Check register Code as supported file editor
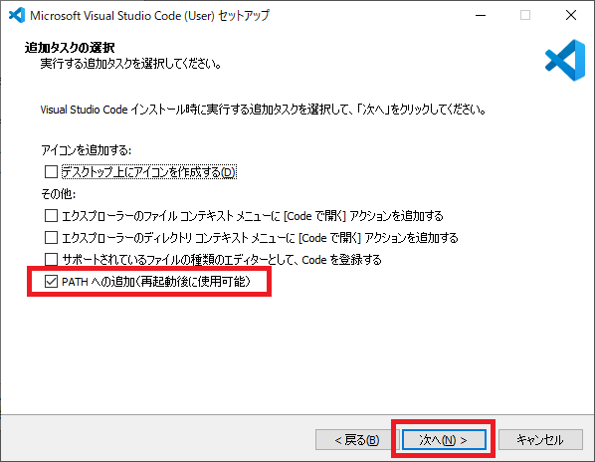Screen dimensions: 595x462 click(51, 260)
